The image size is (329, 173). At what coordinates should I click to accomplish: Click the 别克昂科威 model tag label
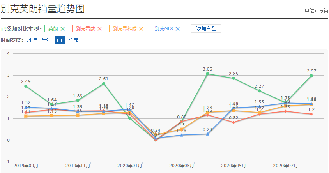coord(125,29)
